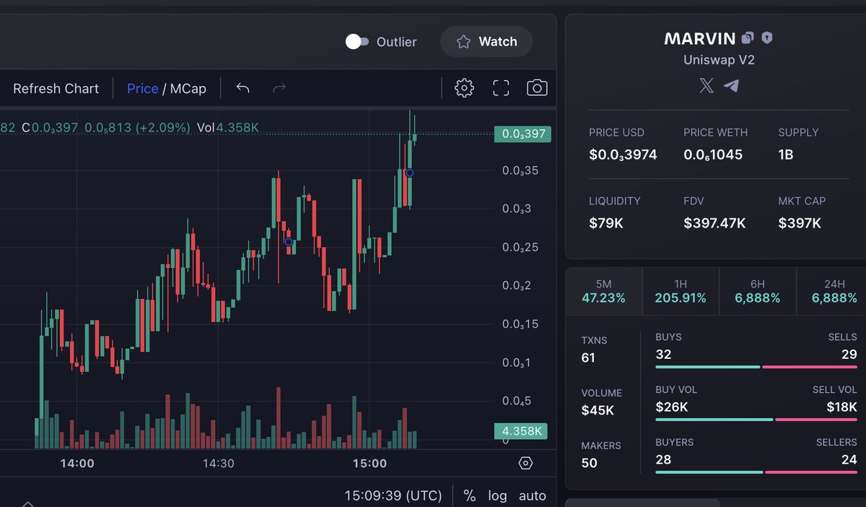Click the BUY VOL value $26K
Image resolution: width=866 pixels, height=507 pixels.
[672, 407]
